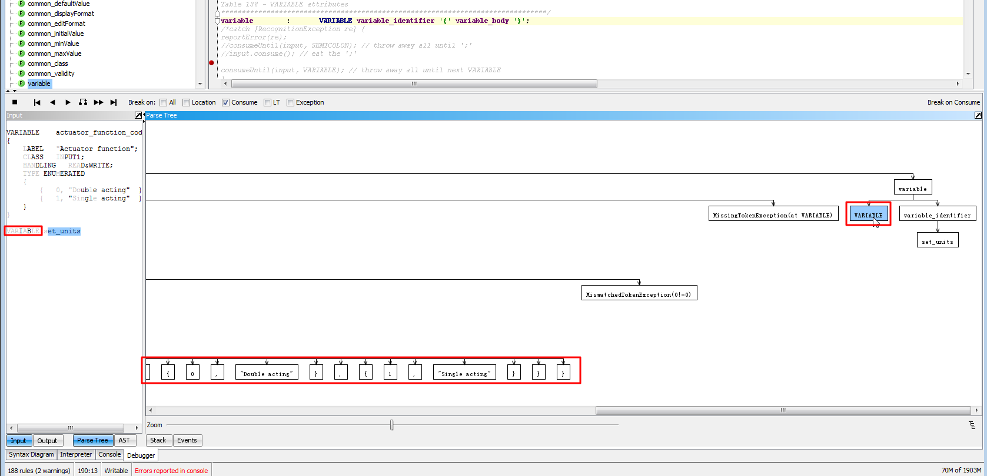The width and height of the screenshot is (987, 476).
Task: Click the step over icon
Action: (x=83, y=102)
